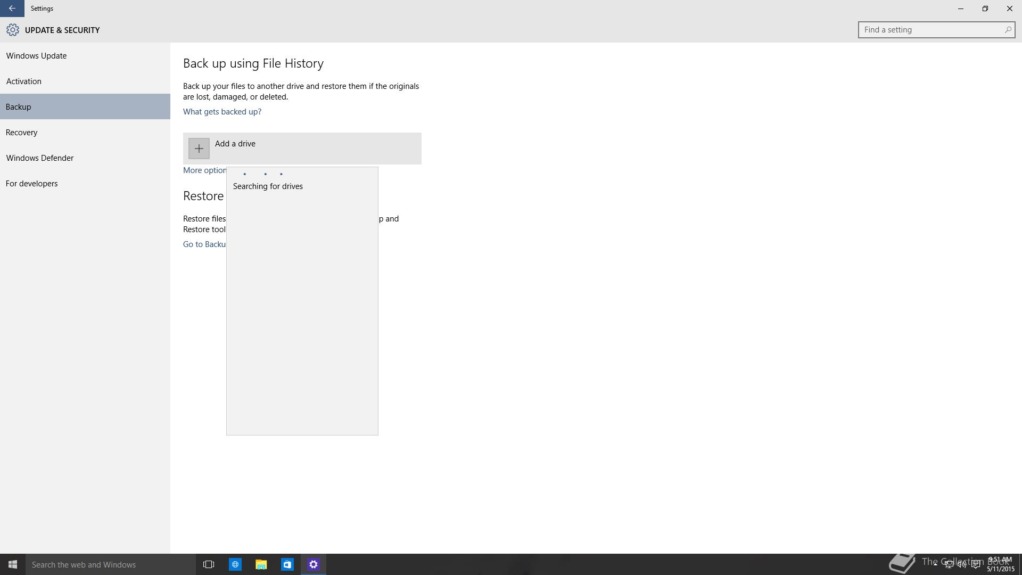This screenshot has height=575, width=1022.
Task: Click the 'Searching for drives' text
Action: click(x=268, y=186)
